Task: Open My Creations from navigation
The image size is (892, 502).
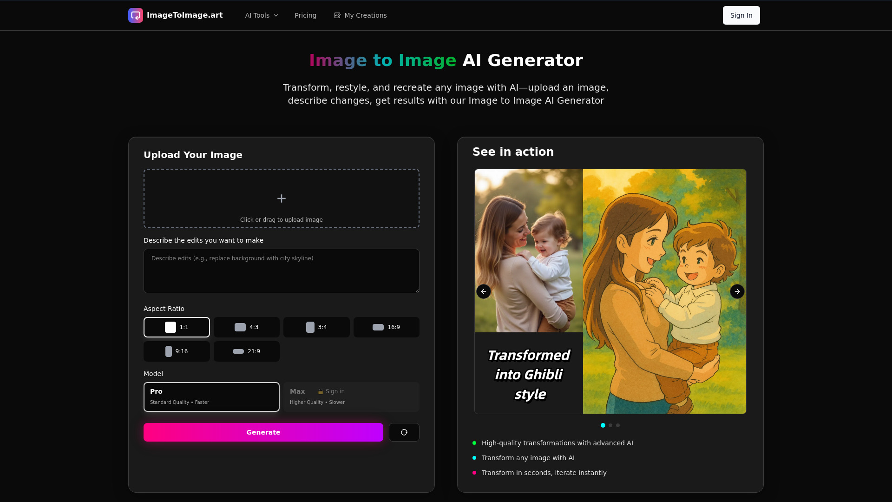Action: point(361,15)
